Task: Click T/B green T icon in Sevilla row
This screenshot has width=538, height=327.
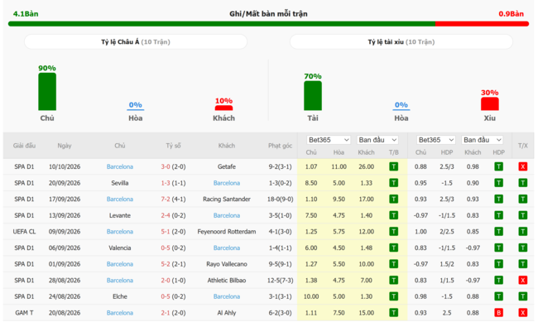Action: coord(393,183)
